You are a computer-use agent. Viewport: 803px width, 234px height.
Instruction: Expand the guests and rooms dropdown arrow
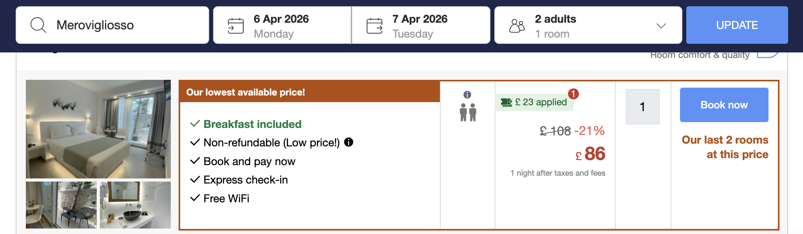(x=661, y=26)
